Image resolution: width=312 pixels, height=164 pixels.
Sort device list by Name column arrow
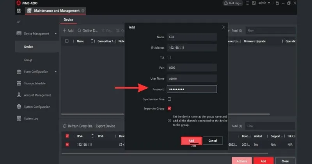coord(92,41)
